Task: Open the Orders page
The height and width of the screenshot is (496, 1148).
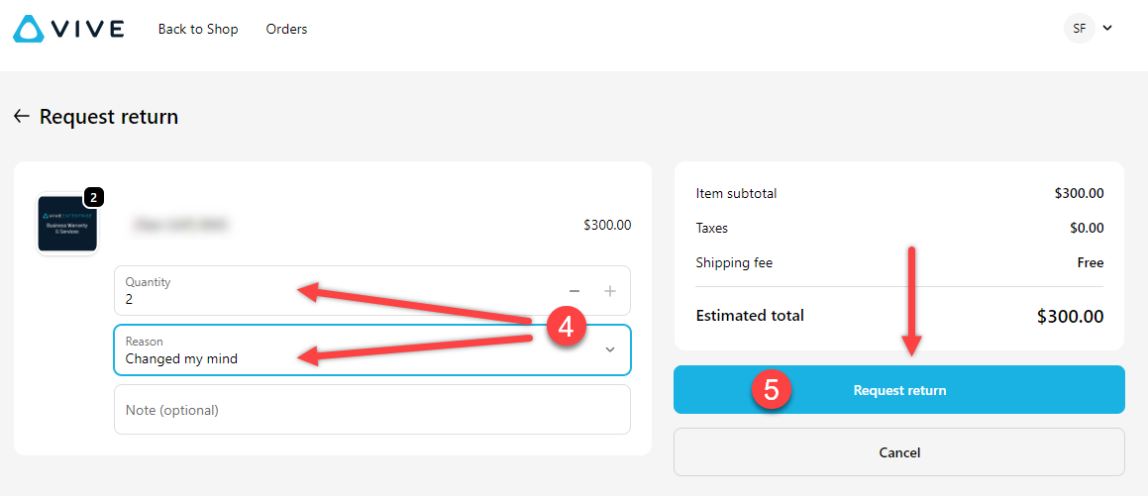Action: point(286,30)
